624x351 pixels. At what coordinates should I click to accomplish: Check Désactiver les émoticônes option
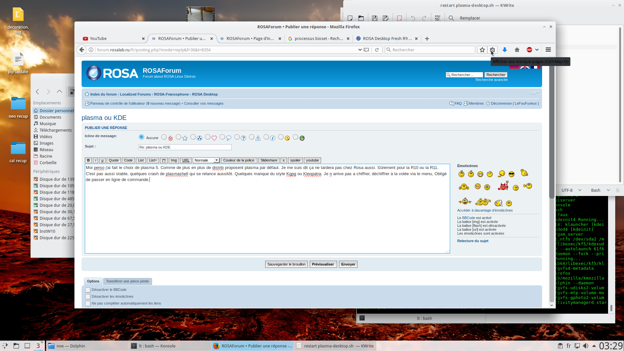click(x=88, y=297)
